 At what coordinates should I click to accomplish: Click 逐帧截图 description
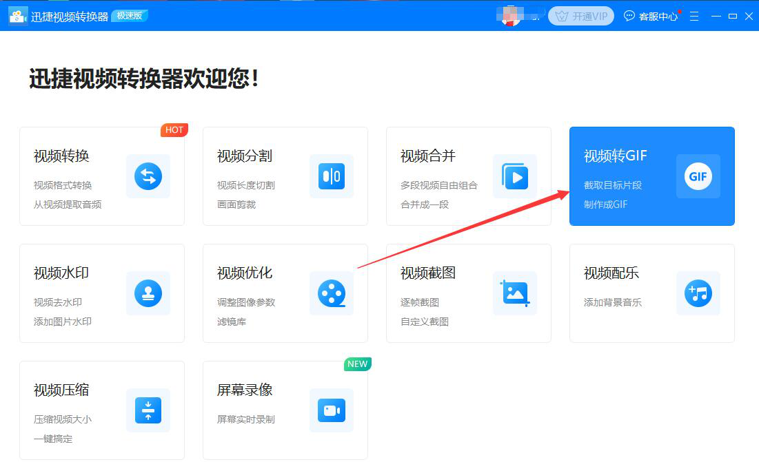tap(420, 302)
